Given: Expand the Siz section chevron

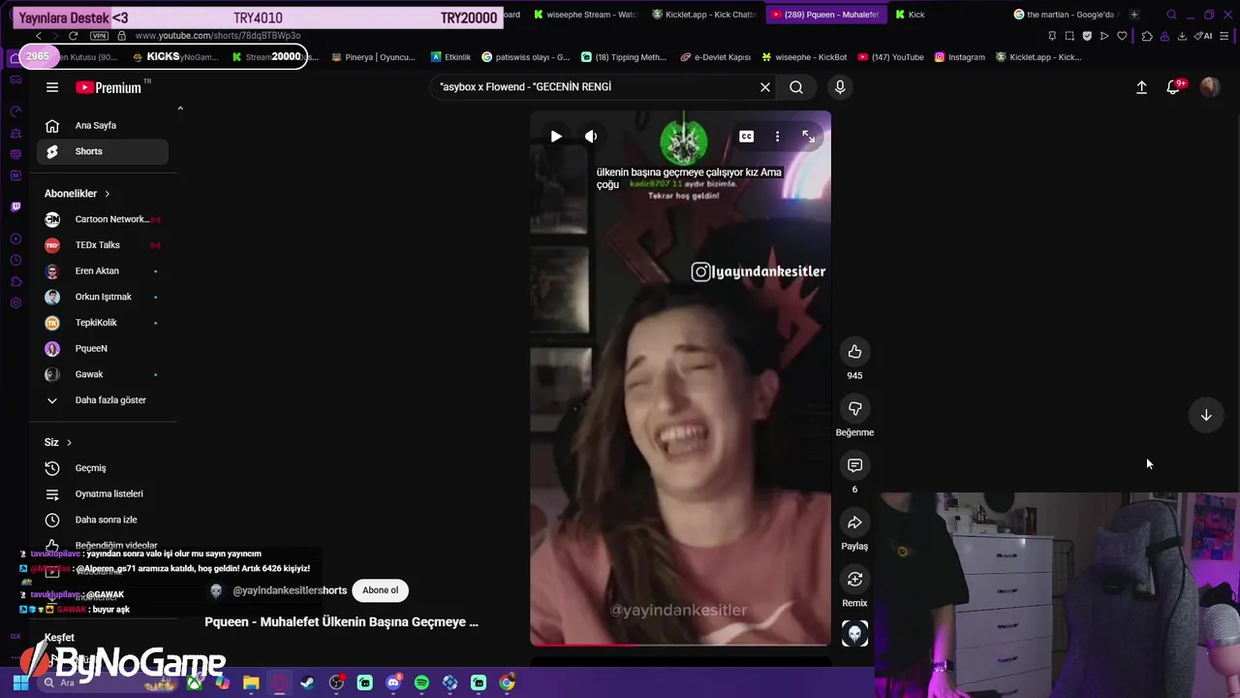Looking at the screenshot, I should point(69,442).
